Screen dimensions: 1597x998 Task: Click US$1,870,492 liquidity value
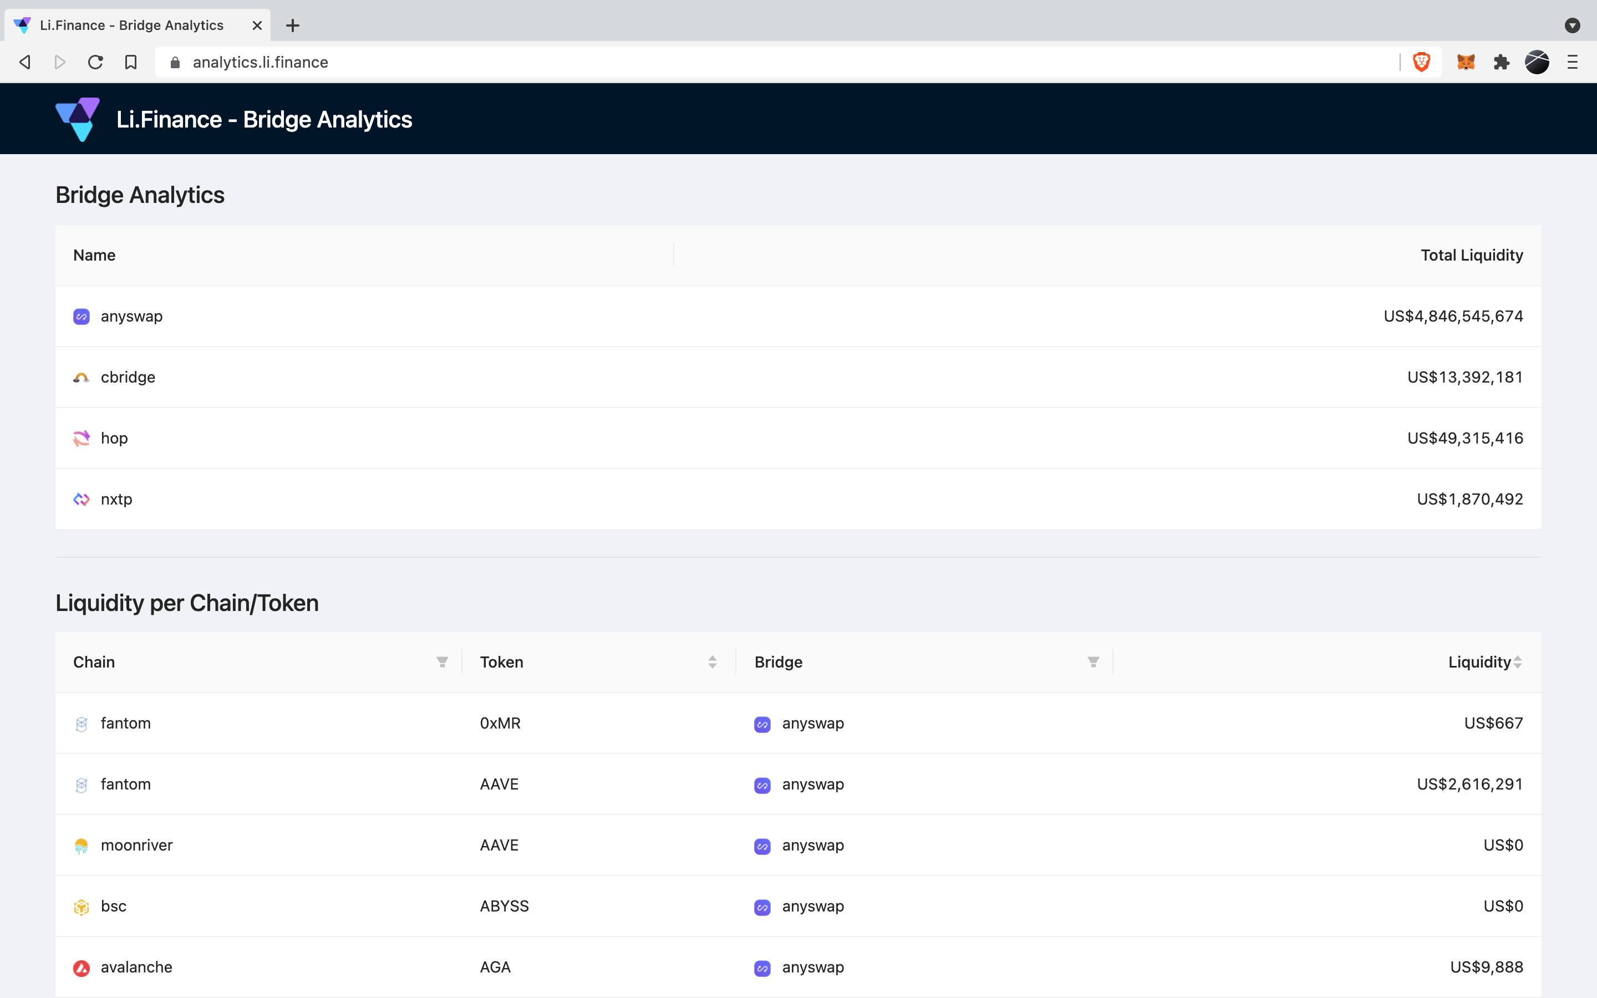pos(1469,499)
